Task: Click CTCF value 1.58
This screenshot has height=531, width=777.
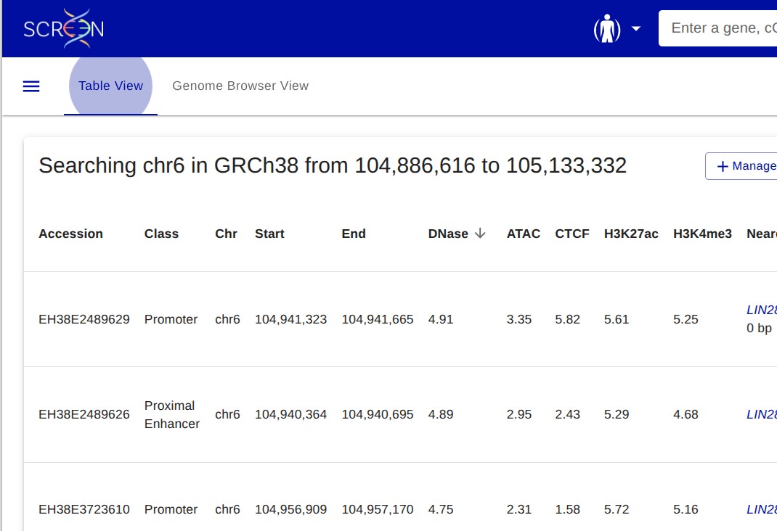Action: pos(567,509)
